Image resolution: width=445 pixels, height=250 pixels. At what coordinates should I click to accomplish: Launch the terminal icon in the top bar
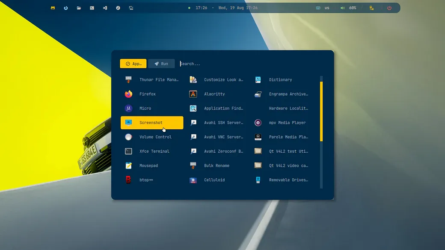(x=92, y=8)
